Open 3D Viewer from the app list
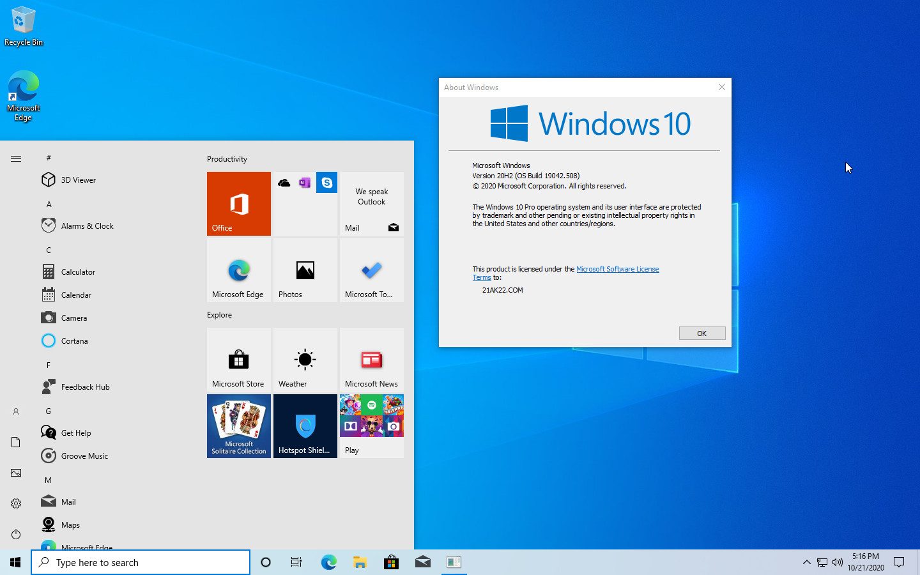Screen dimensions: 920x575 click(x=115, y=180)
